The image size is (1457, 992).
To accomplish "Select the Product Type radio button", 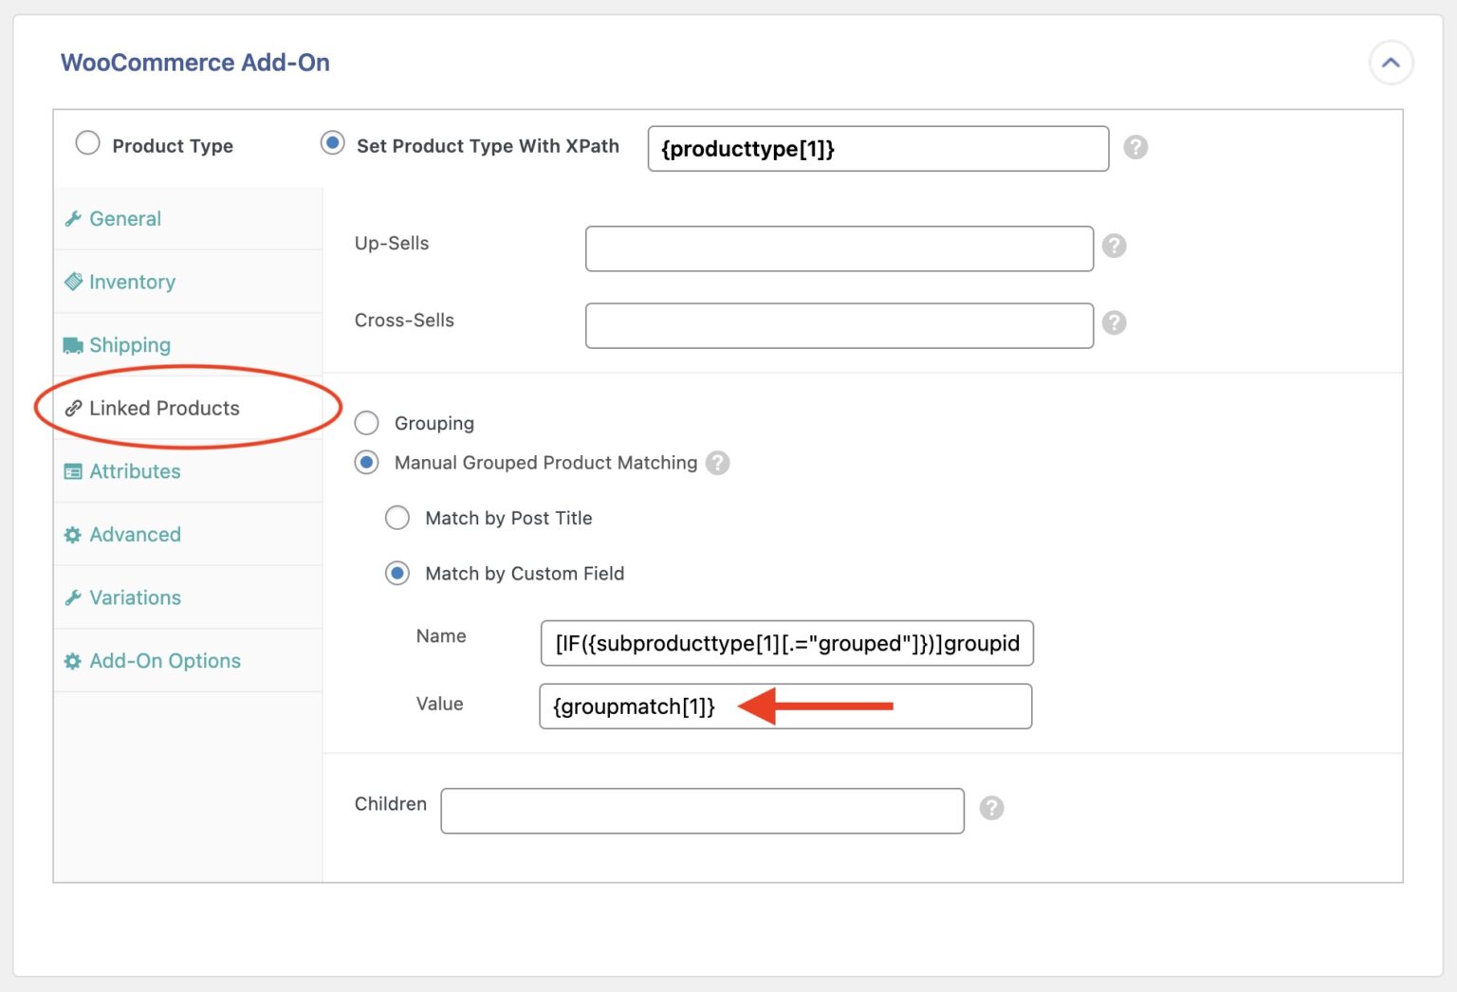I will pyautogui.click(x=87, y=142).
